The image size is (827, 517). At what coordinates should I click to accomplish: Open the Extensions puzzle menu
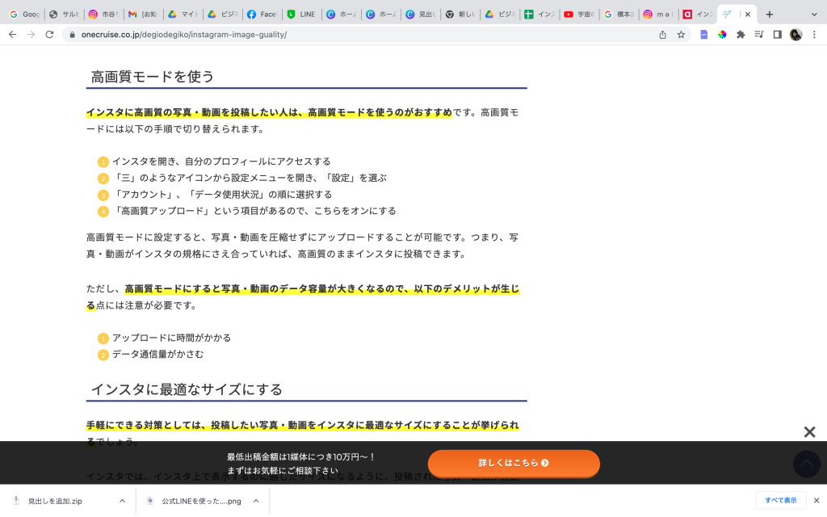[x=741, y=35]
